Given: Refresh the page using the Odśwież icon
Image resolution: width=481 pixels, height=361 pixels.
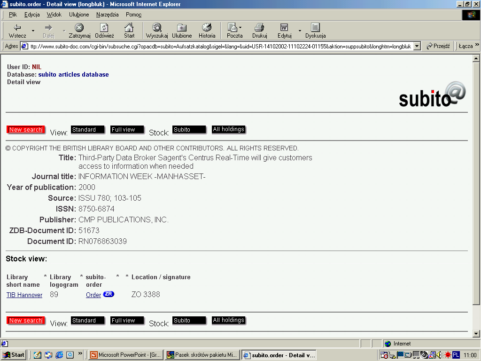Looking at the screenshot, I should point(104,28).
